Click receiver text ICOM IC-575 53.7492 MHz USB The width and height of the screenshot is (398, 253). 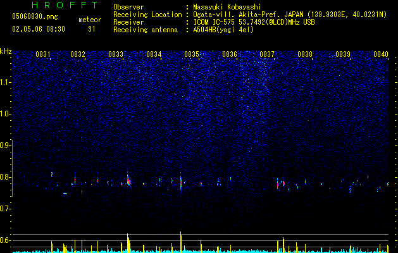pyautogui.click(x=254, y=22)
